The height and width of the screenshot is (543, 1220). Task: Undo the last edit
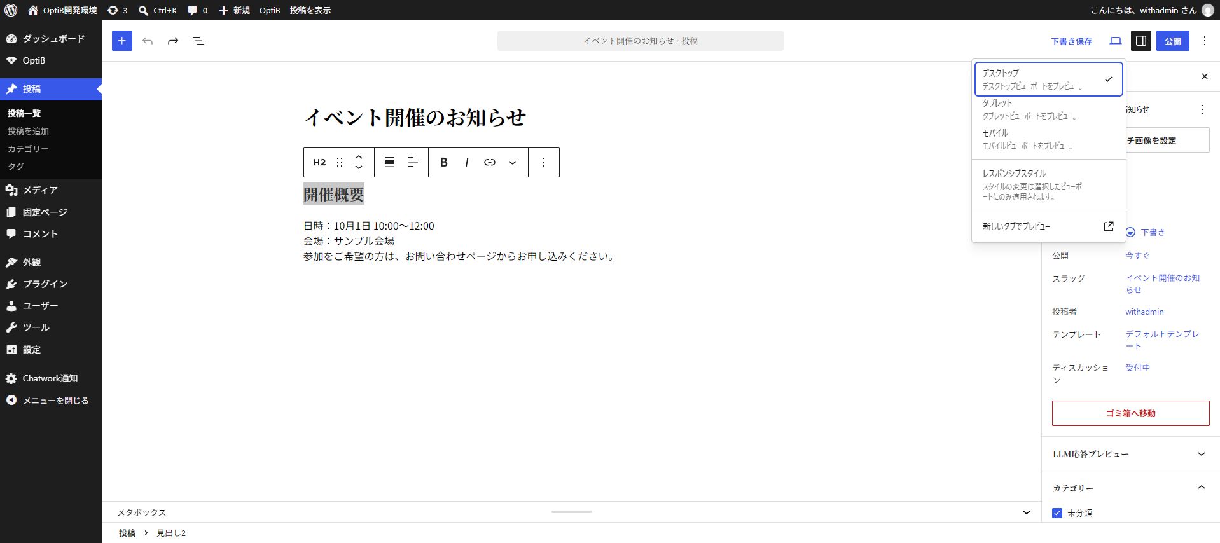point(148,41)
